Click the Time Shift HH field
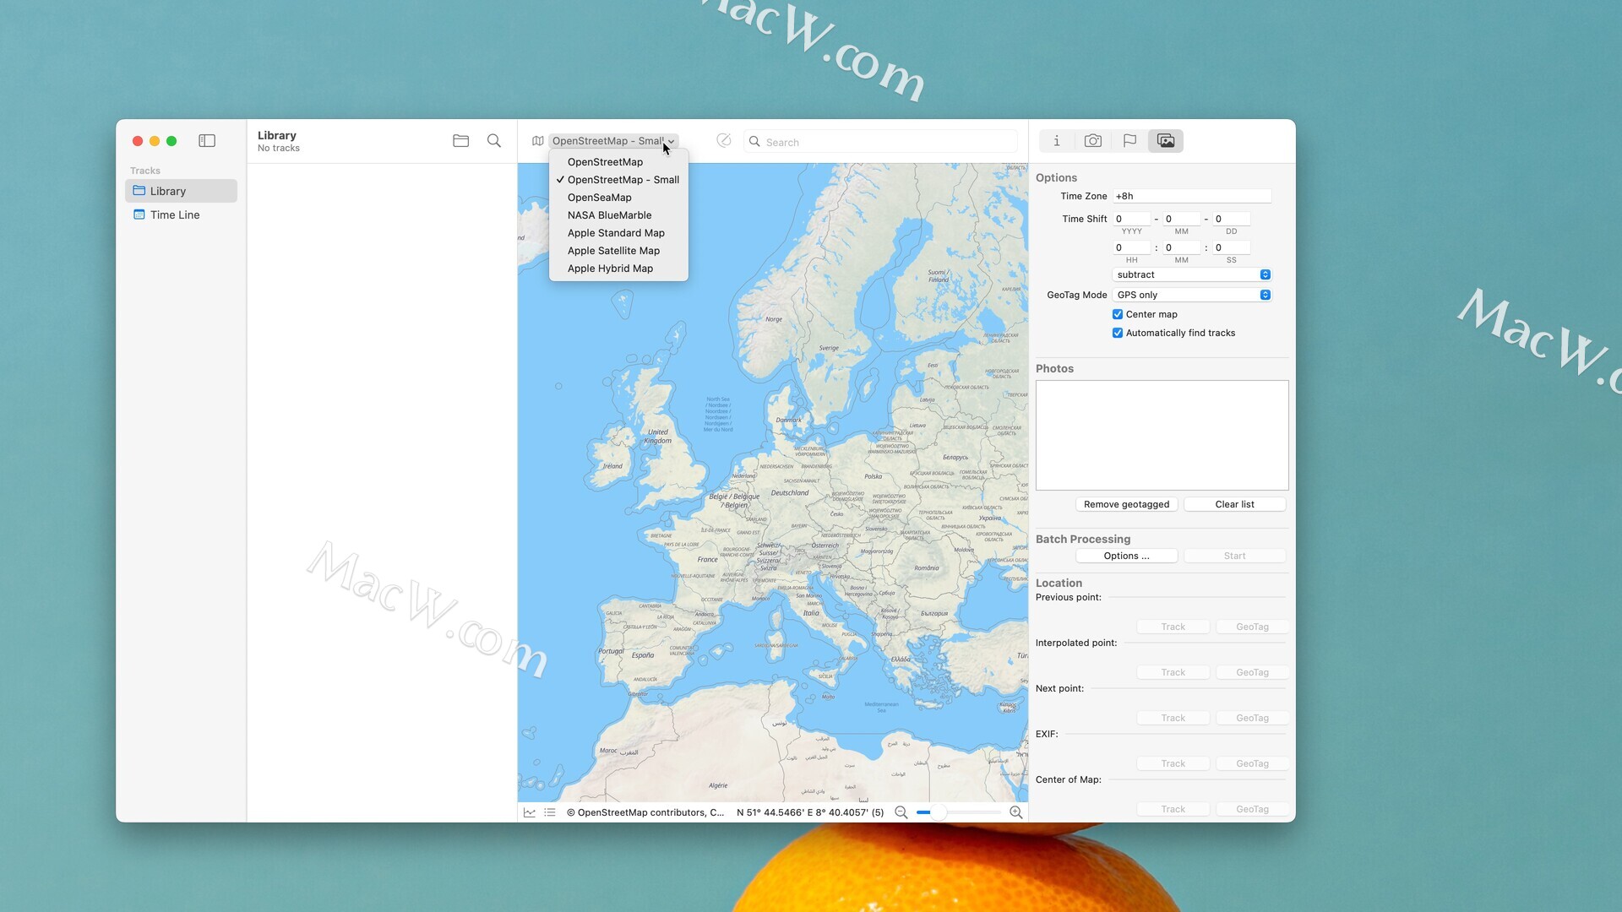The height and width of the screenshot is (912, 1622). tap(1131, 247)
